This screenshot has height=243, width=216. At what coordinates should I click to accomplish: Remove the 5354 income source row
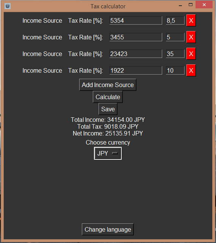tap(191, 20)
